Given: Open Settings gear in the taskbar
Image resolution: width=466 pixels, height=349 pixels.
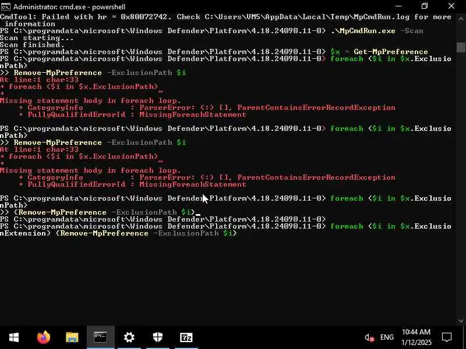Looking at the screenshot, I should (x=129, y=337).
